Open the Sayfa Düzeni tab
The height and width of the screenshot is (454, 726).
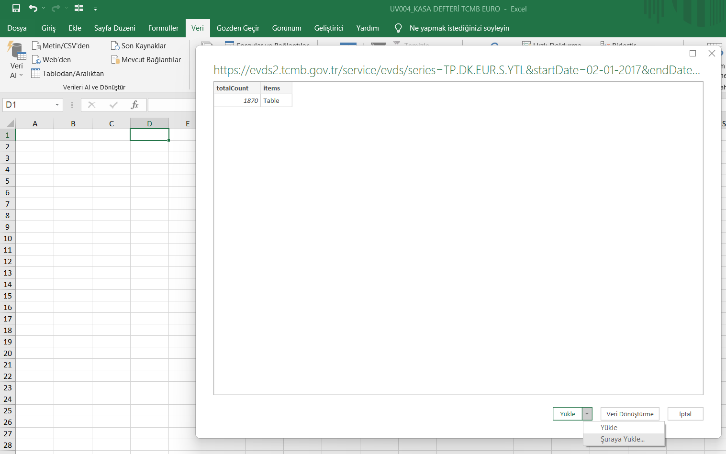tap(115, 28)
